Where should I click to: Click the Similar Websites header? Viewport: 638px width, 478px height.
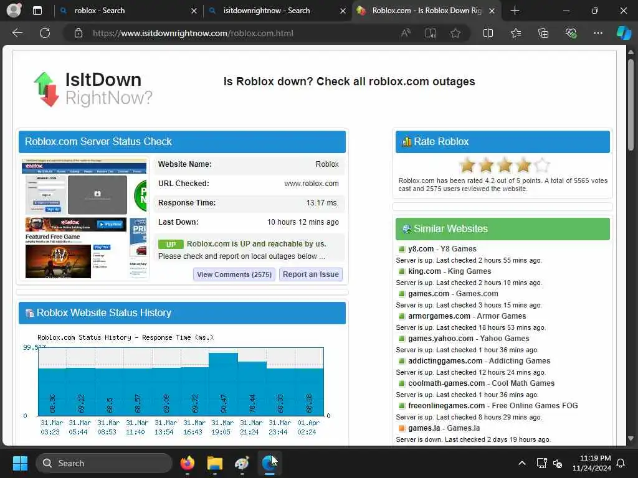503,229
